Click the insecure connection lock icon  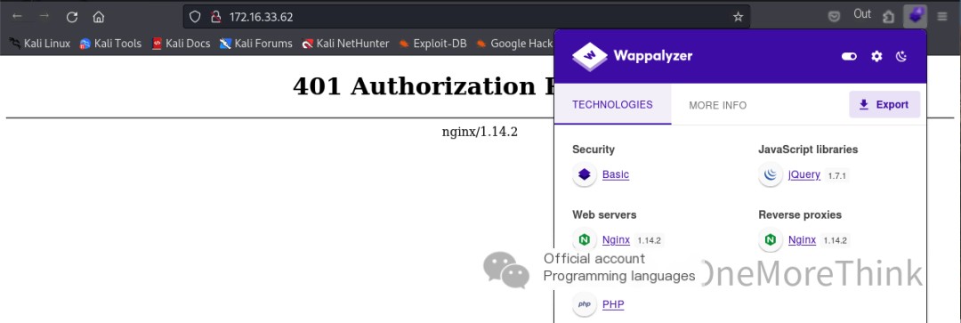215,17
